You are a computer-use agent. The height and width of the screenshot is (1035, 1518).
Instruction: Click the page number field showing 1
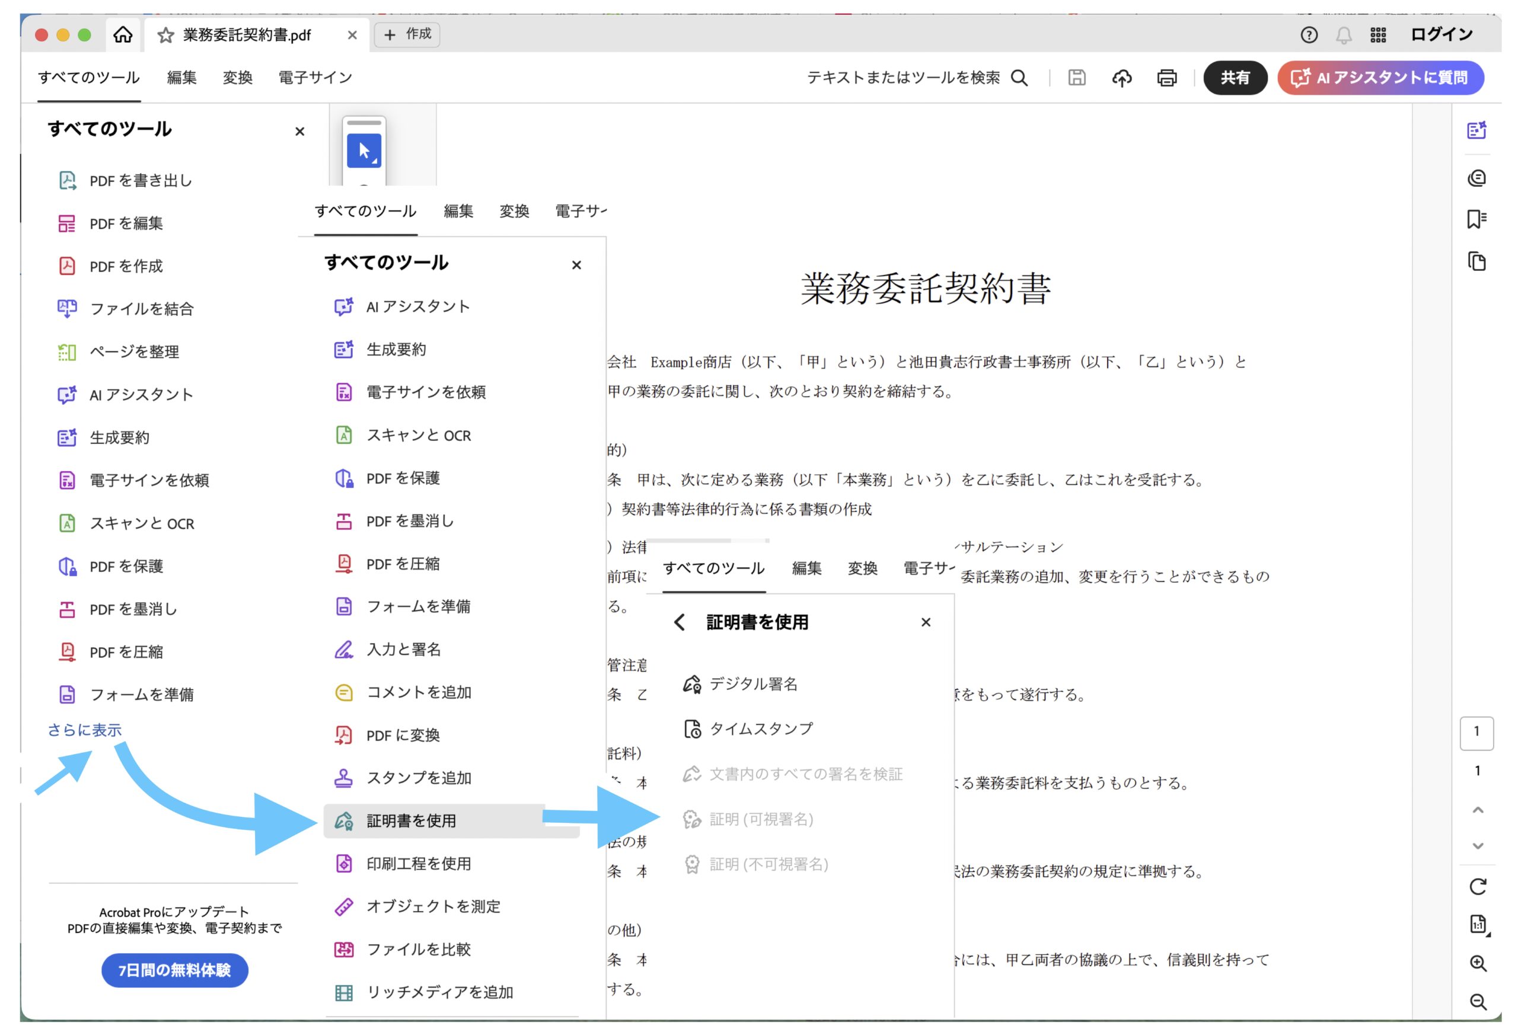[1476, 732]
